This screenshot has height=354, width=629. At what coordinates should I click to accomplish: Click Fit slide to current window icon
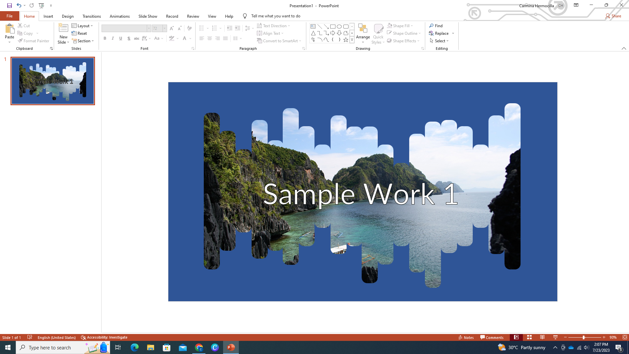625,337
